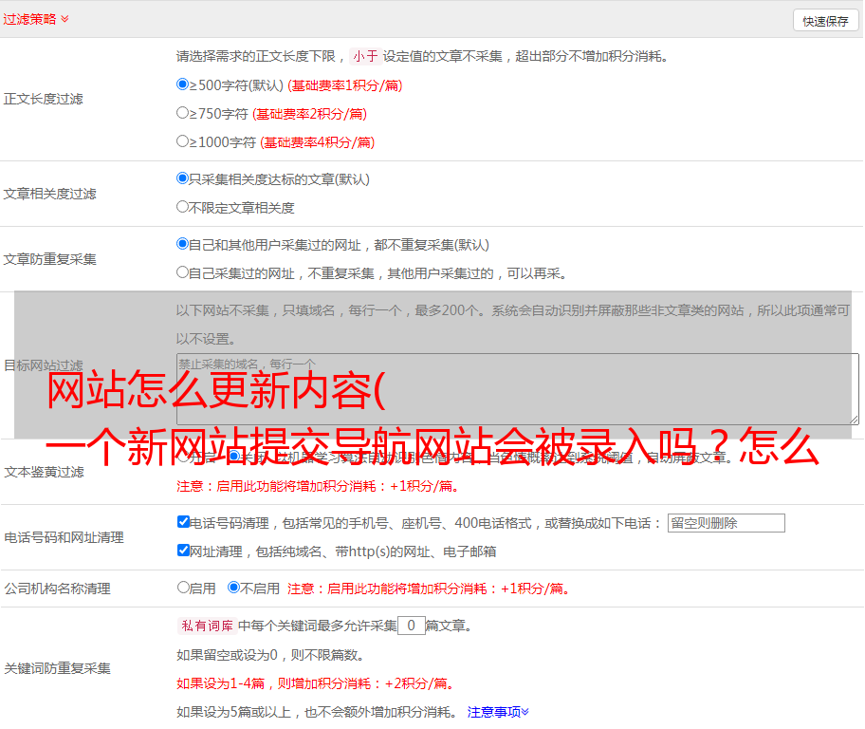Click the 文章防重复采集 row label
This screenshot has width=865, height=729.
[x=49, y=259]
